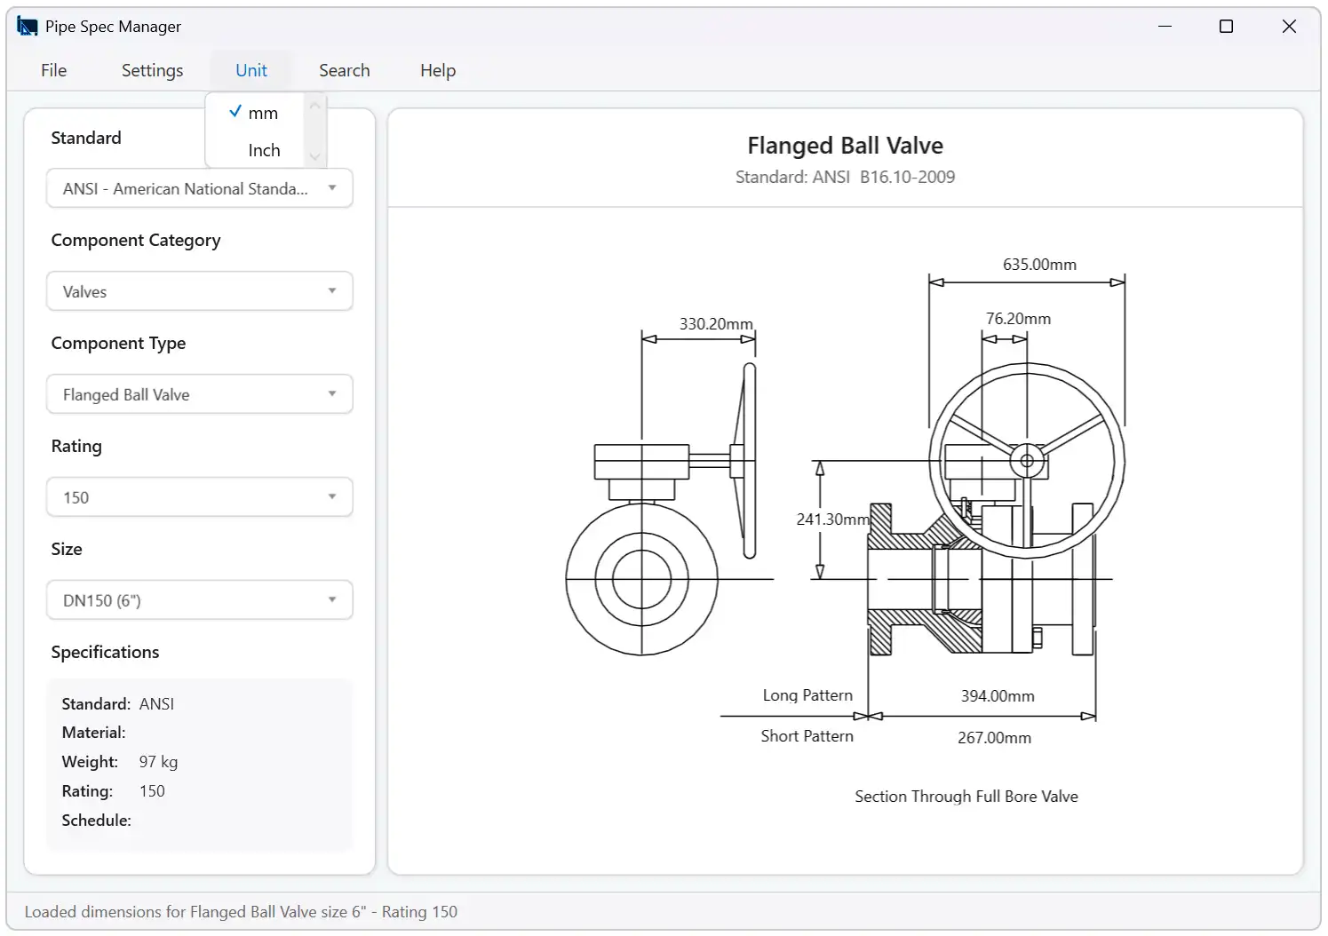Click the 635.00mm dimension label
This screenshot has height=936, width=1328.
click(x=1039, y=265)
